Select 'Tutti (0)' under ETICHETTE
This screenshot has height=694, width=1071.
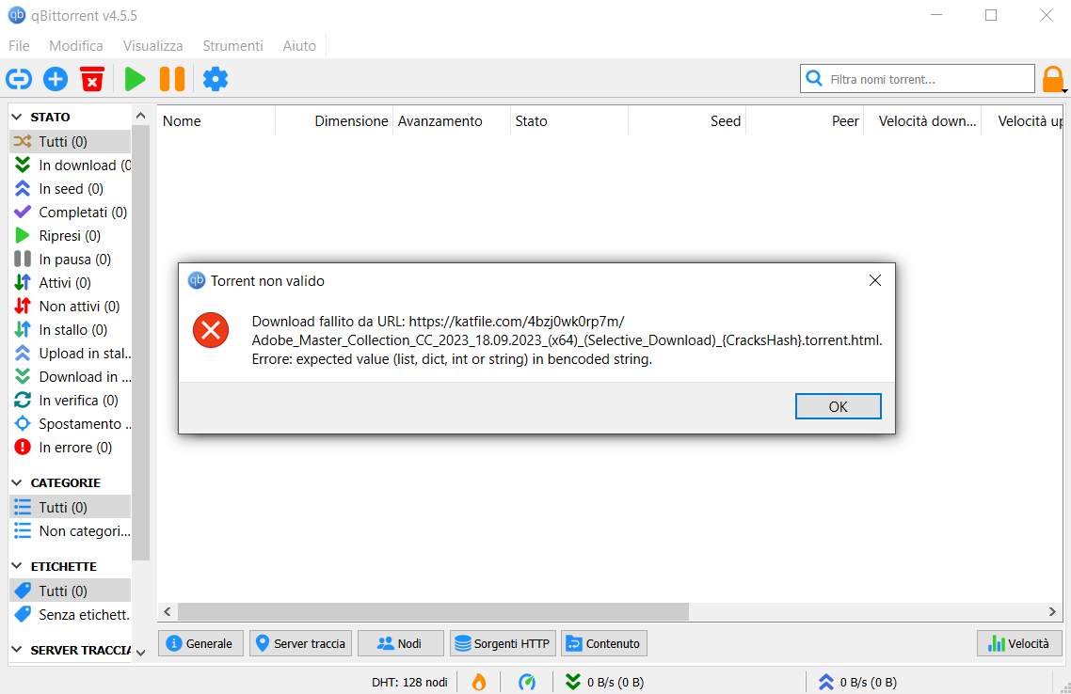(x=71, y=591)
